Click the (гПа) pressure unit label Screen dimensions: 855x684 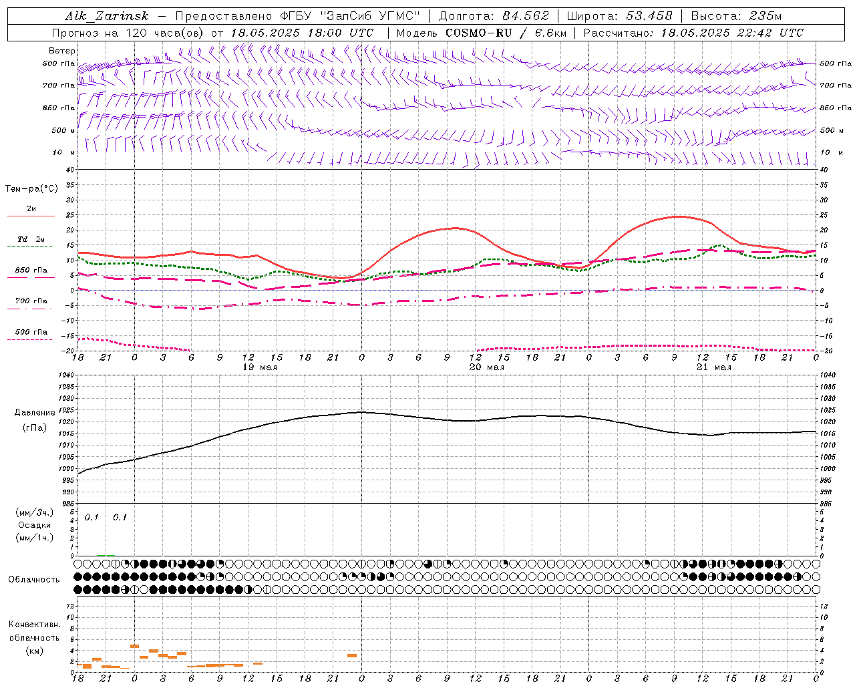tap(35, 428)
